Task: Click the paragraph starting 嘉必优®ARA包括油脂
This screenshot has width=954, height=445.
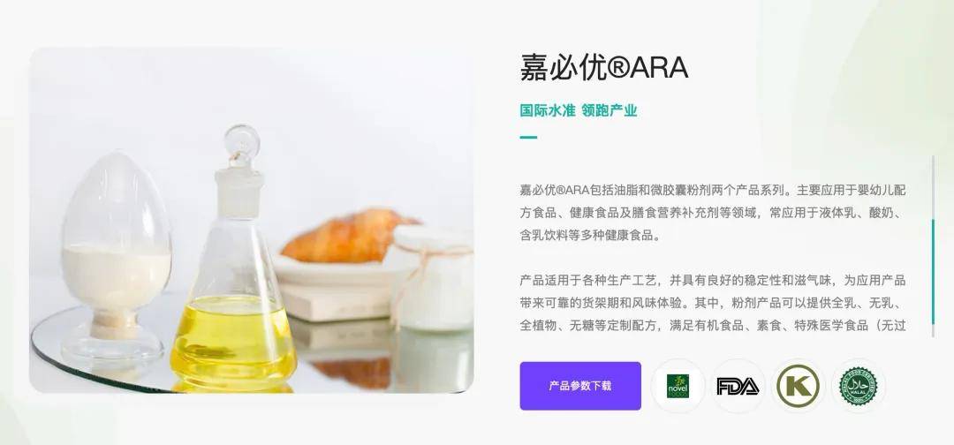Action: (713, 213)
